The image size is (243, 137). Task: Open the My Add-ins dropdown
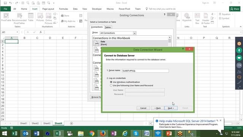(77, 21)
